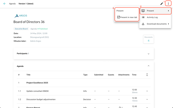Select Present in the submenu

tap(120, 11)
